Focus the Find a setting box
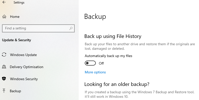 (38, 28)
